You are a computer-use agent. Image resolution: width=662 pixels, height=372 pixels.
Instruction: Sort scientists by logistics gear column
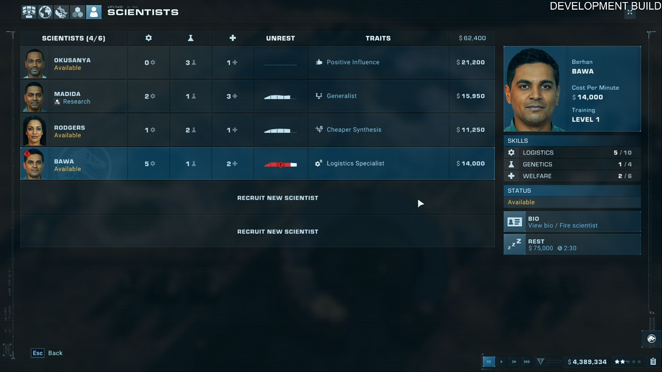pos(149,38)
